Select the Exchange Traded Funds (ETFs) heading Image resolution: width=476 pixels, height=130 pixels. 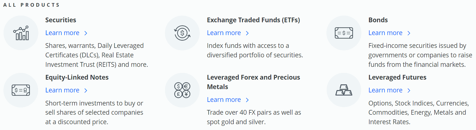tap(253, 20)
